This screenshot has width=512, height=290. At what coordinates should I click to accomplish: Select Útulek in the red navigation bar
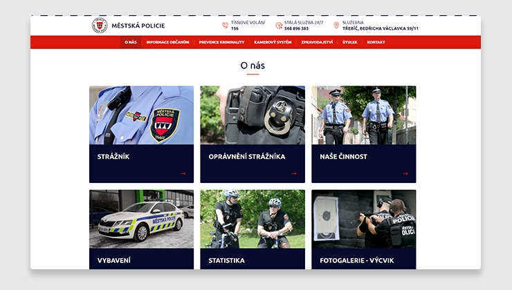349,42
